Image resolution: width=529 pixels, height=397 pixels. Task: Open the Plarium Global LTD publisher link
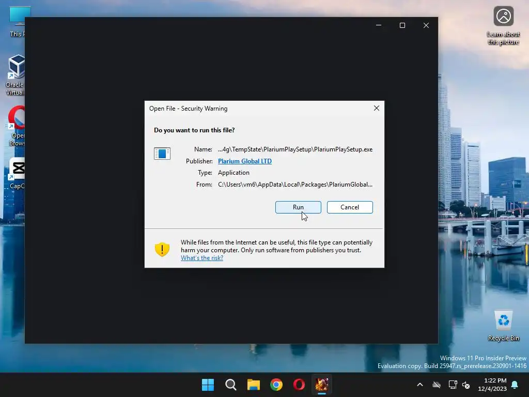244,161
